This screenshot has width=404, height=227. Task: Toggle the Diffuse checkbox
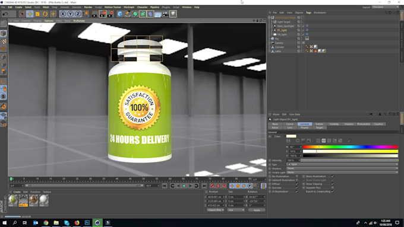tap(297, 184)
